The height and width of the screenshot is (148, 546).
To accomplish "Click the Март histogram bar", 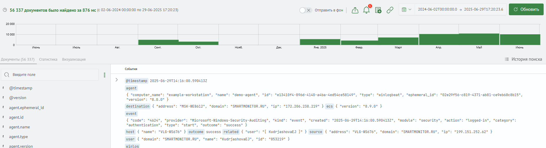I will point(398,41).
